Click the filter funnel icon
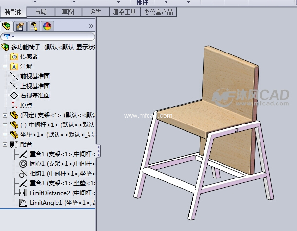 7,36
